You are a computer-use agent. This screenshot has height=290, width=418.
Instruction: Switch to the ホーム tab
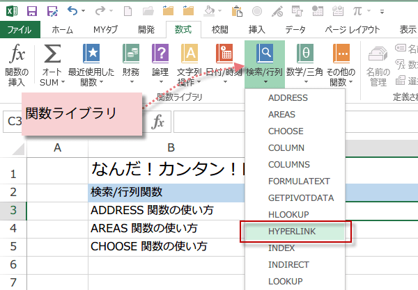pos(63,30)
